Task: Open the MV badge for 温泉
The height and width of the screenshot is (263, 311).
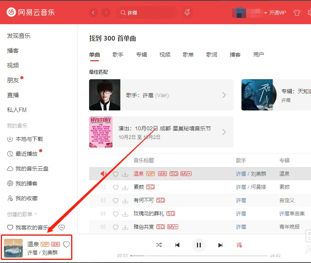Action: coord(186,174)
